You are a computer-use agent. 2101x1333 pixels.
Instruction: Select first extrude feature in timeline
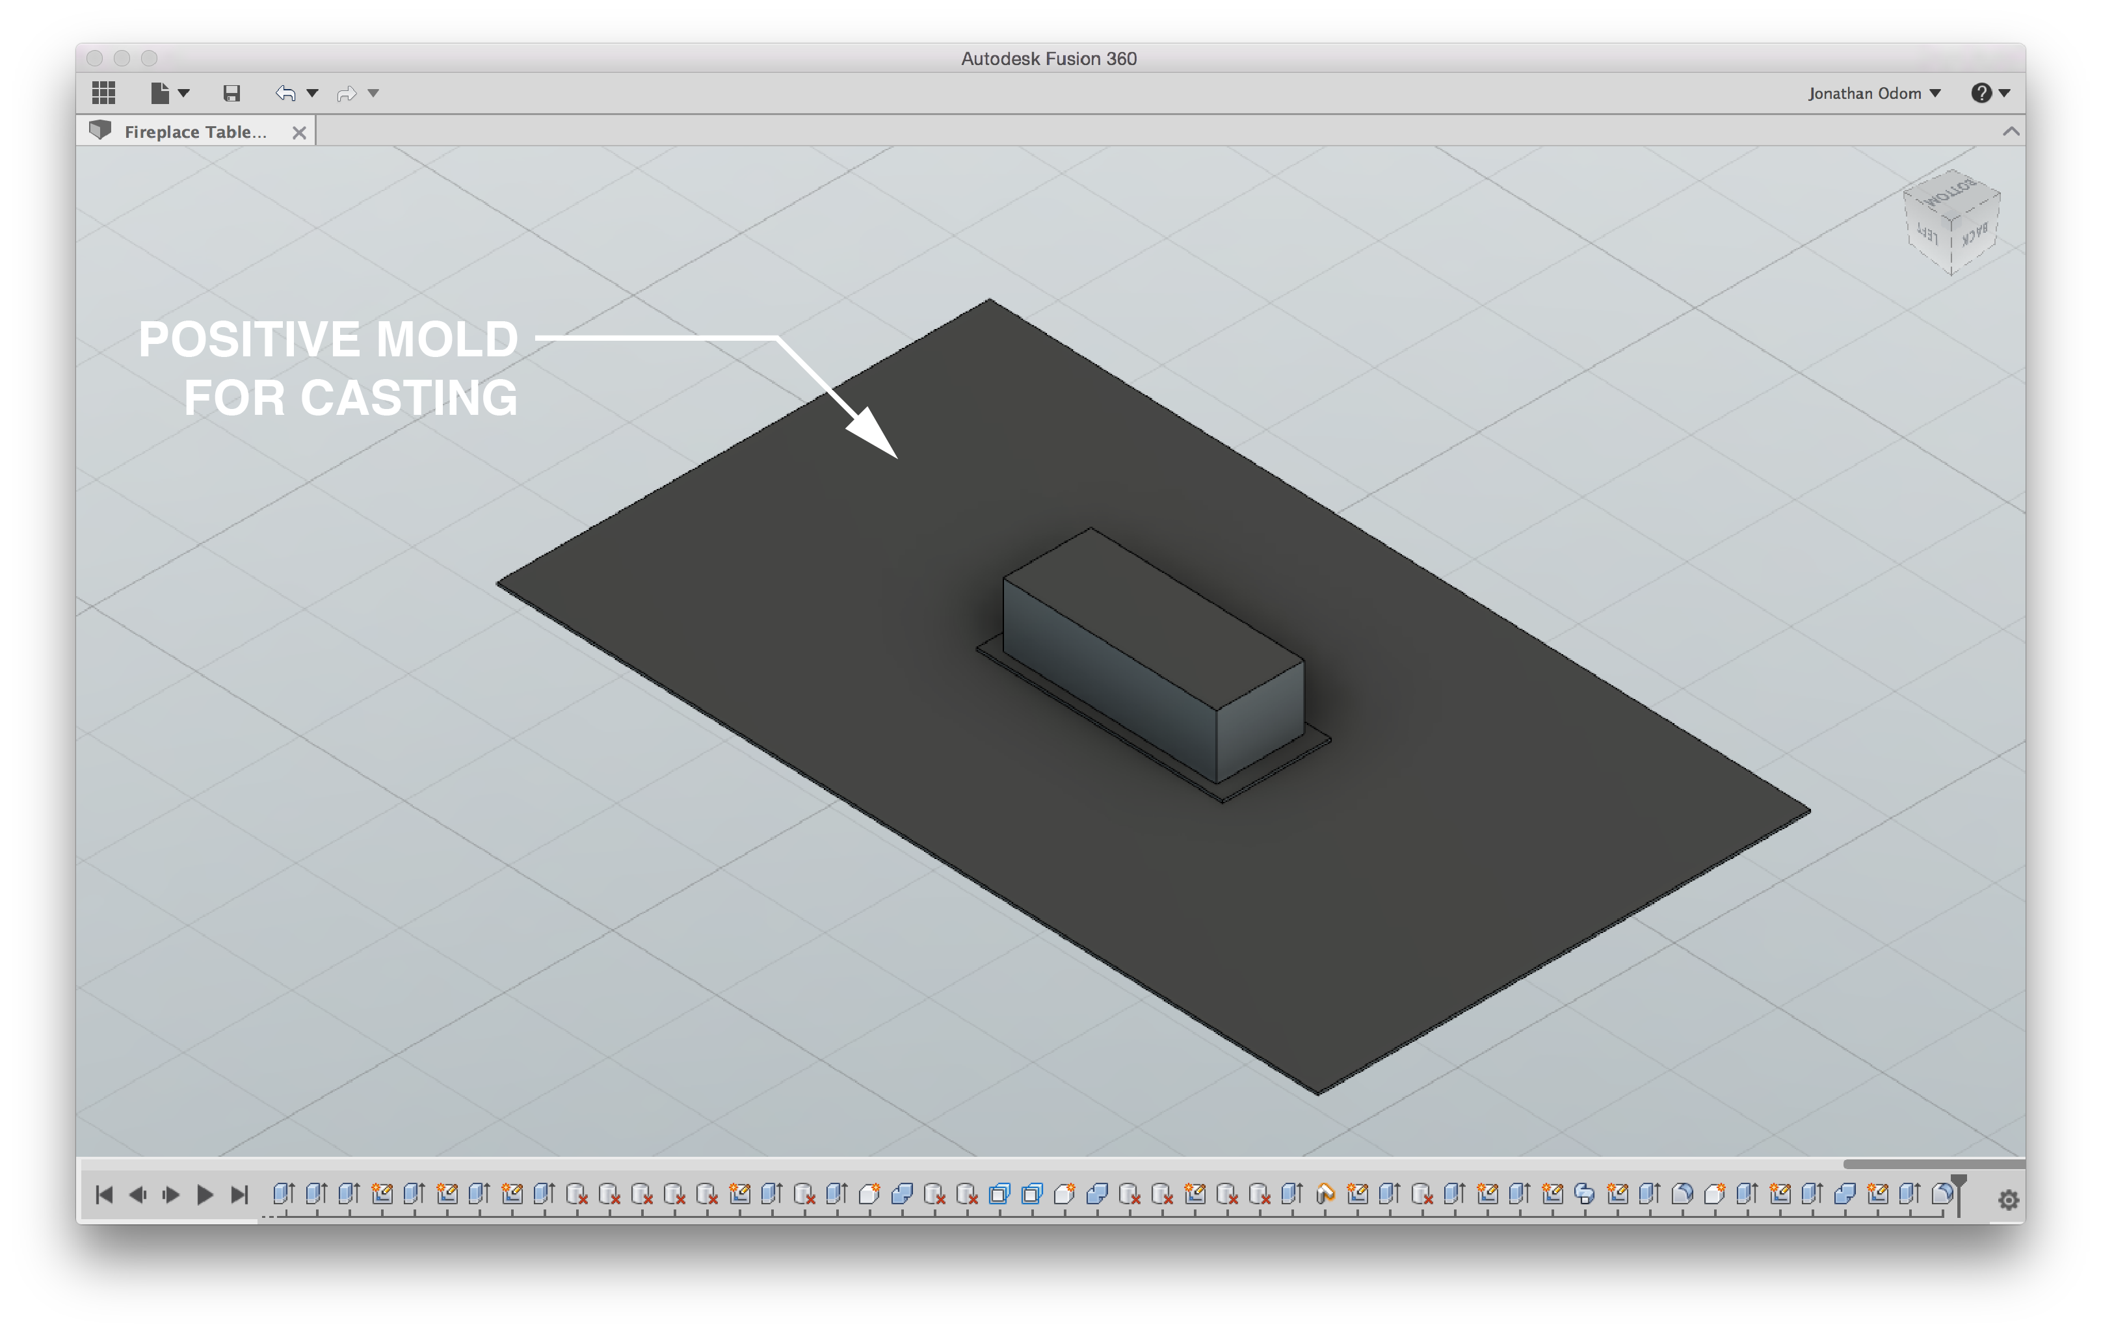click(x=283, y=1193)
